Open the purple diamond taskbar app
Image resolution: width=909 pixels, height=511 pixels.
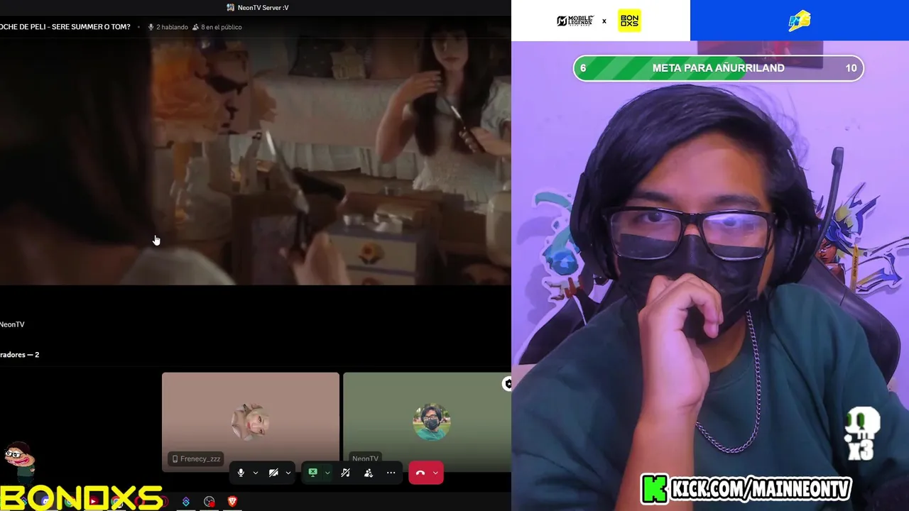pos(186,501)
